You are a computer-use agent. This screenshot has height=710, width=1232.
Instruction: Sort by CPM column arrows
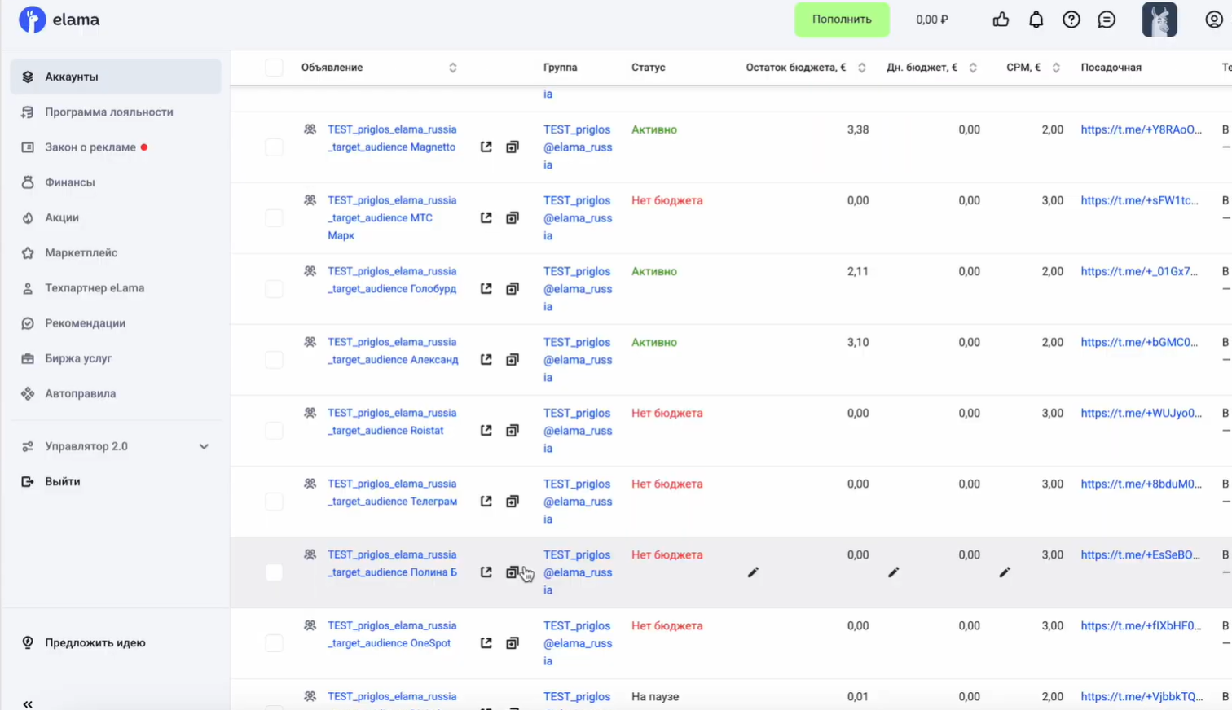point(1055,68)
